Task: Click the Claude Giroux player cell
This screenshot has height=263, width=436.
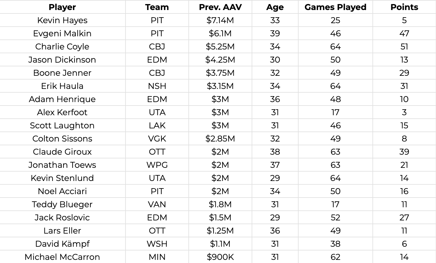Action: (x=62, y=152)
